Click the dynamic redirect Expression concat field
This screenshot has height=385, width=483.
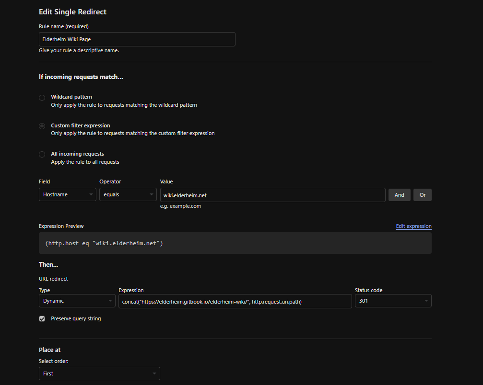tap(235, 301)
